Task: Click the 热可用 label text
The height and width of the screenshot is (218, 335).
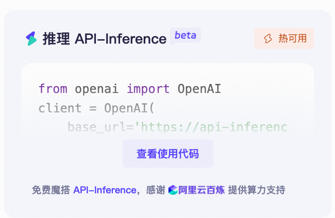Action: click(292, 38)
